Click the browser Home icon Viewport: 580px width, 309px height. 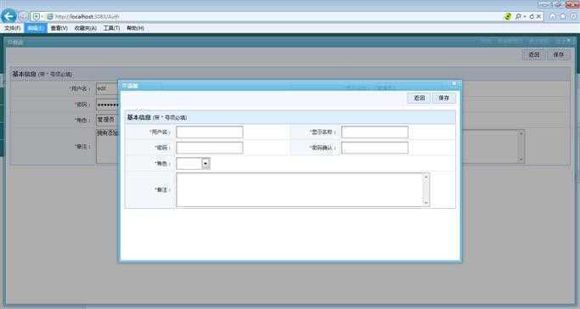click(x=553, y=16)
